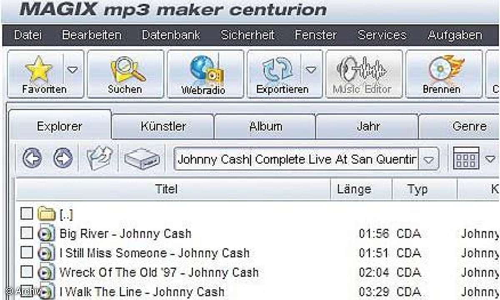
Task: Open the view mode dropdown arrow
Action: (x=490, y=159)
